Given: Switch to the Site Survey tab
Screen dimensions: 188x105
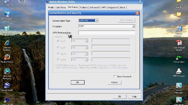Looking at the screenshot, I should (73, 7).
